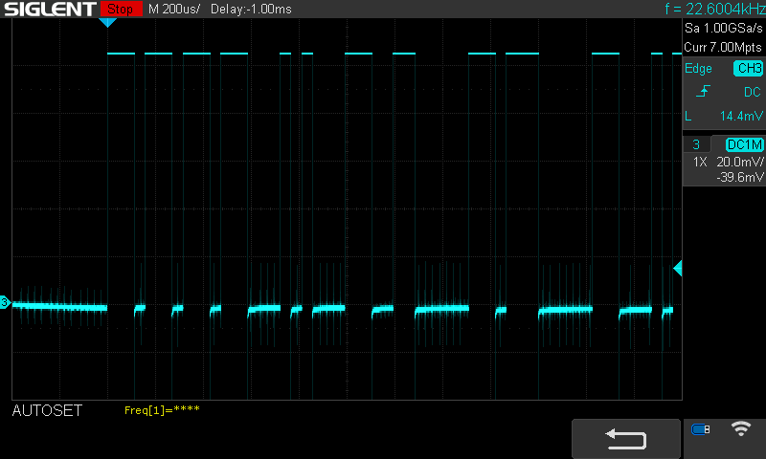Click the trigger position marker at top
The height and width of the screenshot is (459, 766).
click(107, 22)
